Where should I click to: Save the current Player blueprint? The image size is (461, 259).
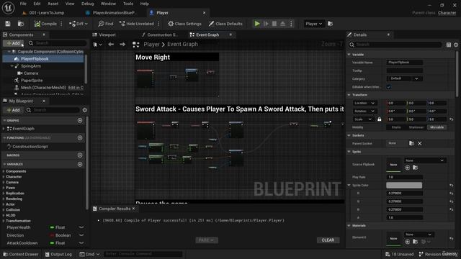coord(8,24)
